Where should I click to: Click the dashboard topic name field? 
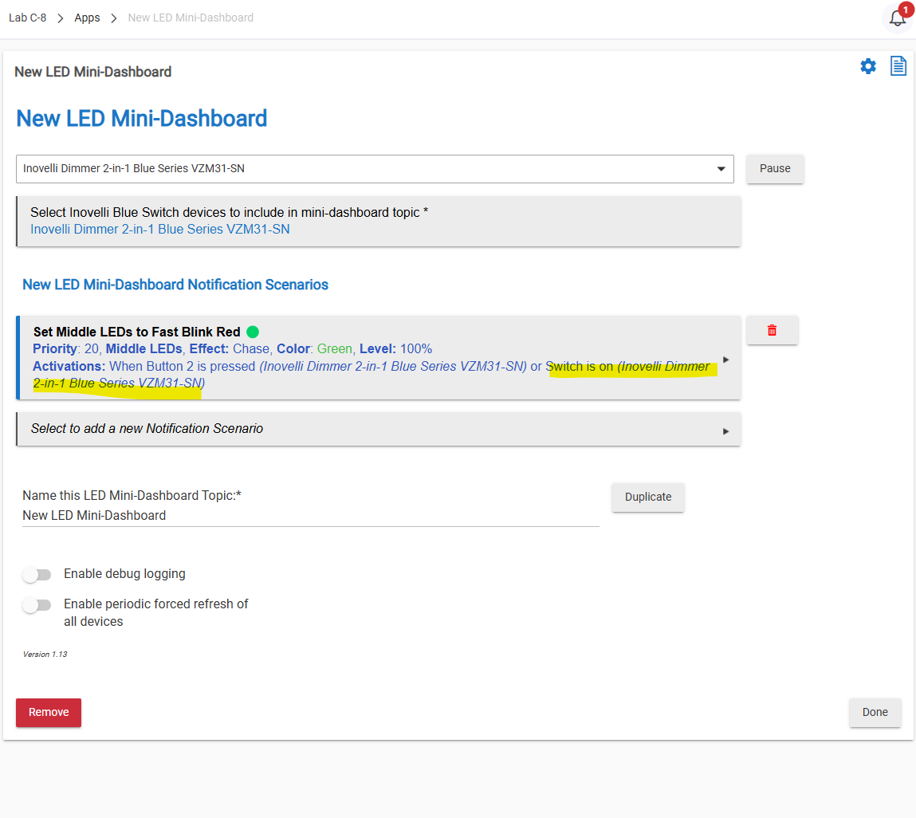[311, 515]
